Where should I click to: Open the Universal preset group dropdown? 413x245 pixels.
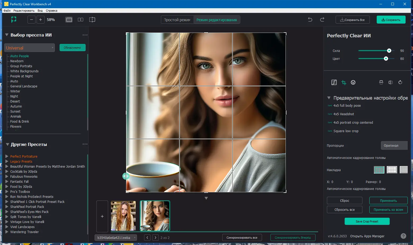tap(29, 48)
